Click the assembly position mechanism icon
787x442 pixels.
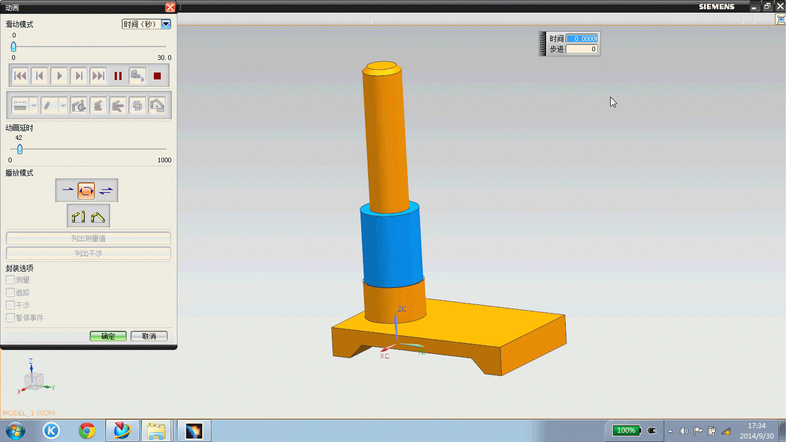98,217
